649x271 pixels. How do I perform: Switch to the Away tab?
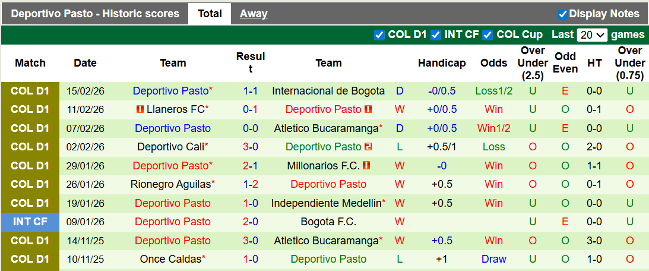tap(254, 14)
